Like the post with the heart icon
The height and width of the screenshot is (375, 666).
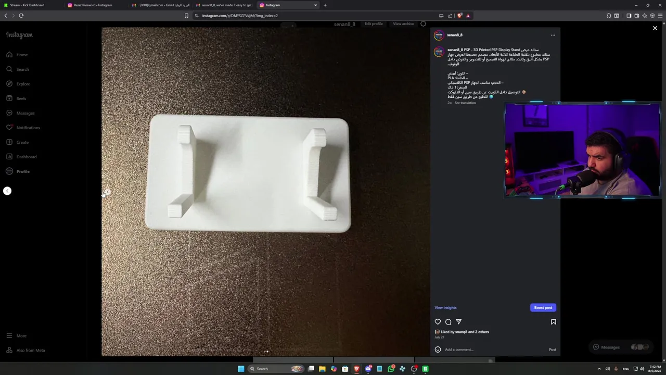(x=438, y=322)
